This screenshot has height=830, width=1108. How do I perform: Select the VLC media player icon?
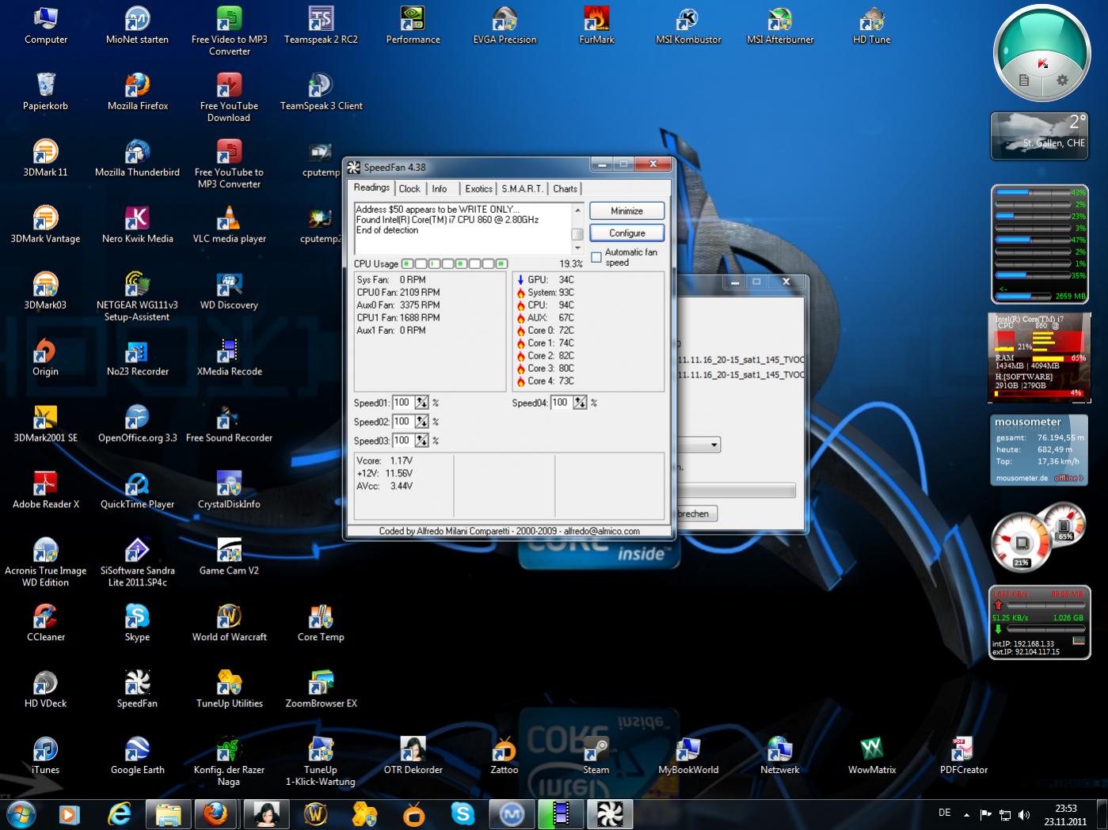coord(229,219)
